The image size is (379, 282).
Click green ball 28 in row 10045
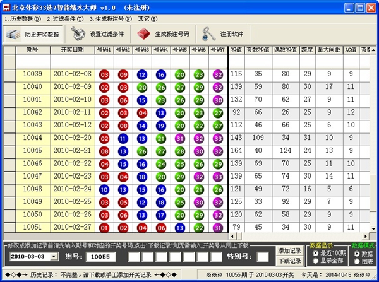180,151
